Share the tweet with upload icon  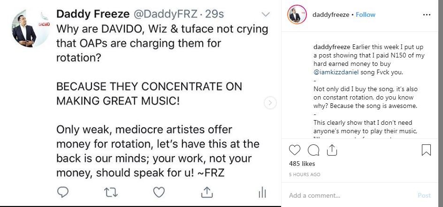[207, 192]
